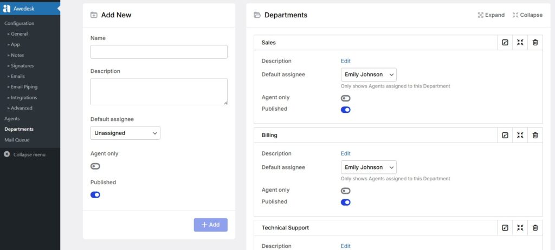The image size is (555, 250).
Task: Disable Published toggle for Sales department
Action: coord(345,110)
